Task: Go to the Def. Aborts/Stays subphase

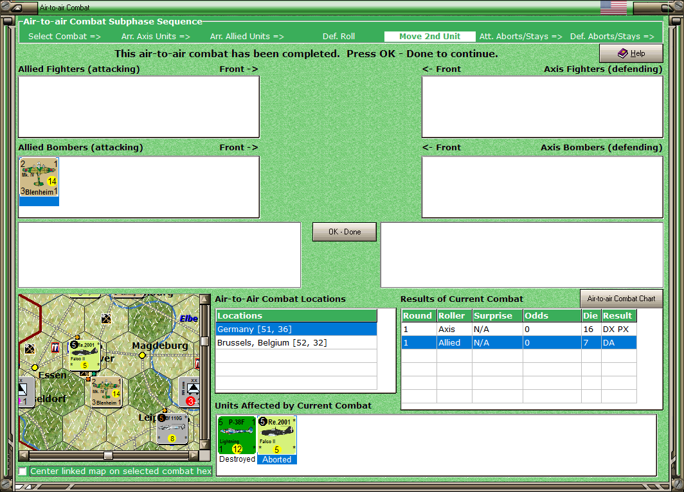Action: pos(612,37)
